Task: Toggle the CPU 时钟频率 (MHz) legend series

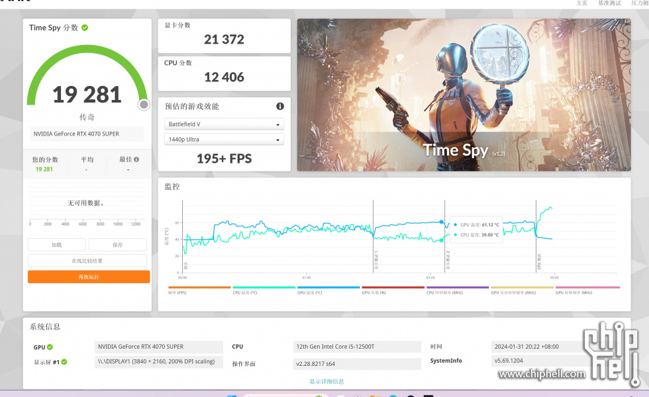Action: (x=458, y=290)
